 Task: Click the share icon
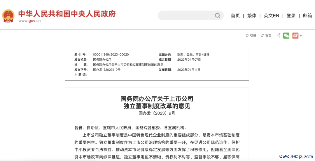[279, 35]
